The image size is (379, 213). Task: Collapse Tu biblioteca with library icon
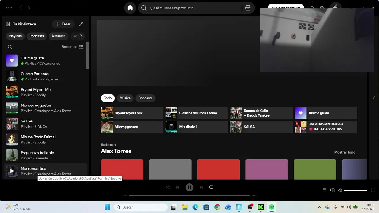(8, 24)
